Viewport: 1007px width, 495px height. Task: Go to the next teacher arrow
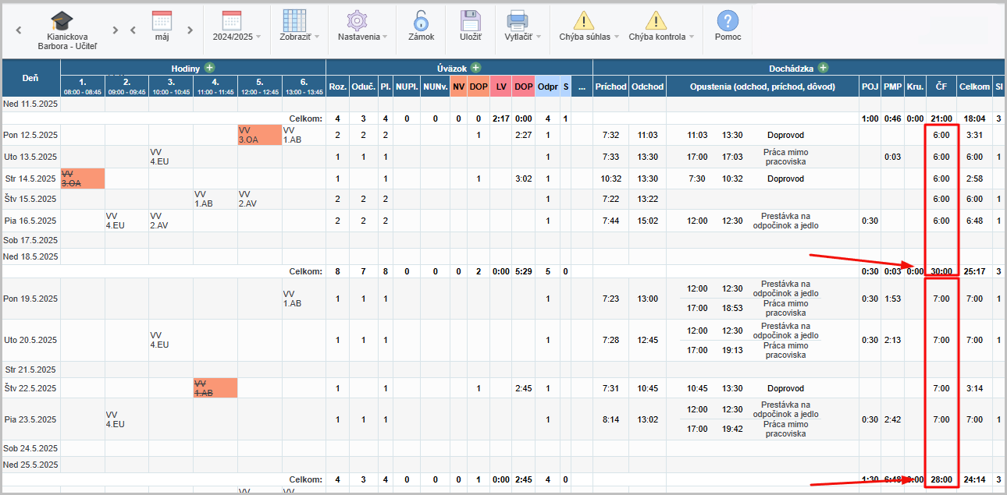point(116,30)
